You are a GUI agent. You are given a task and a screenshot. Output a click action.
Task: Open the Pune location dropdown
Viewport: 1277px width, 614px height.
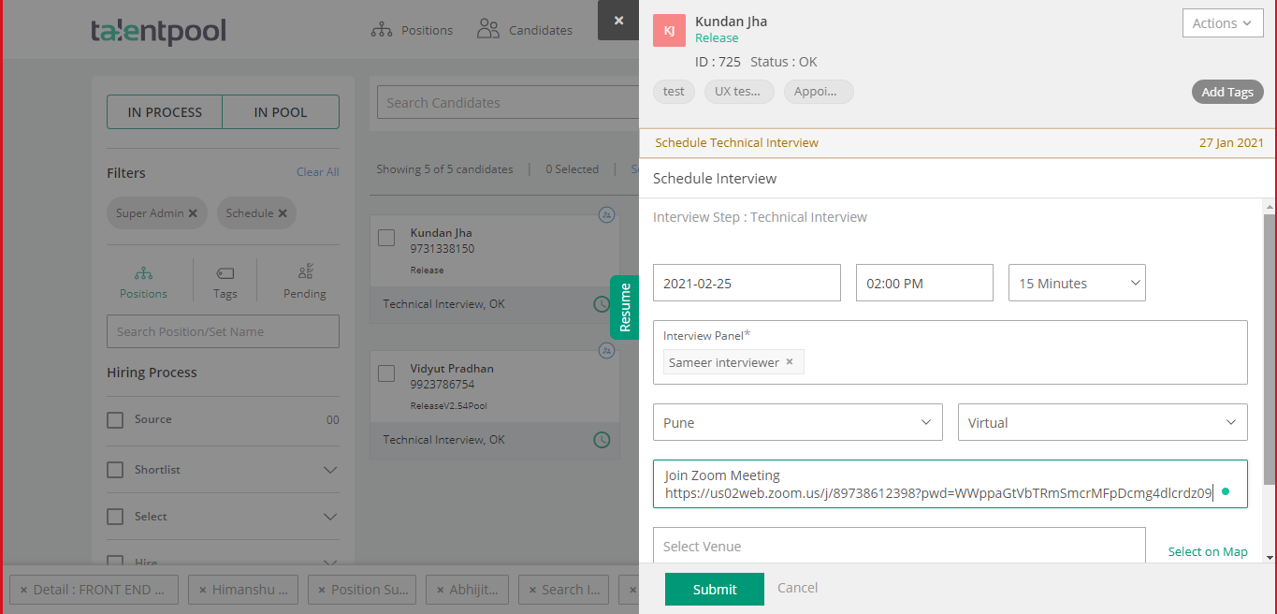click(797, 422)
